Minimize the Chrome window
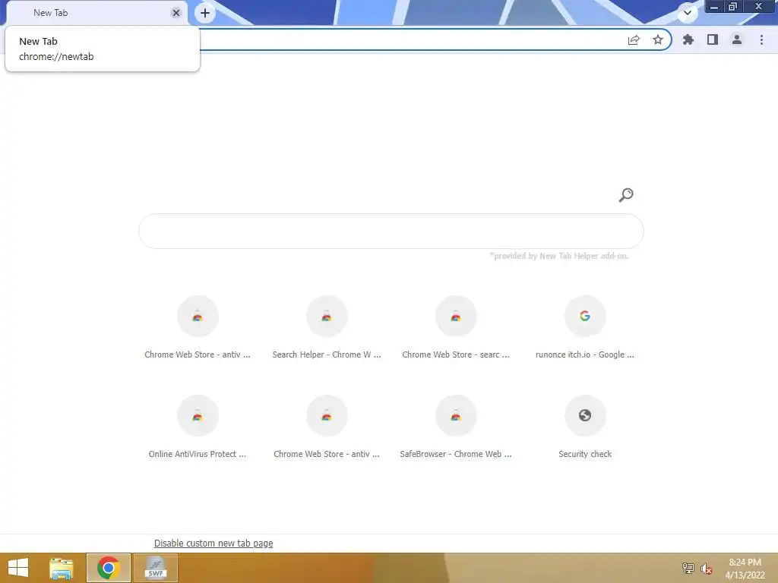778x583 pixels. (x=714, y=6)
